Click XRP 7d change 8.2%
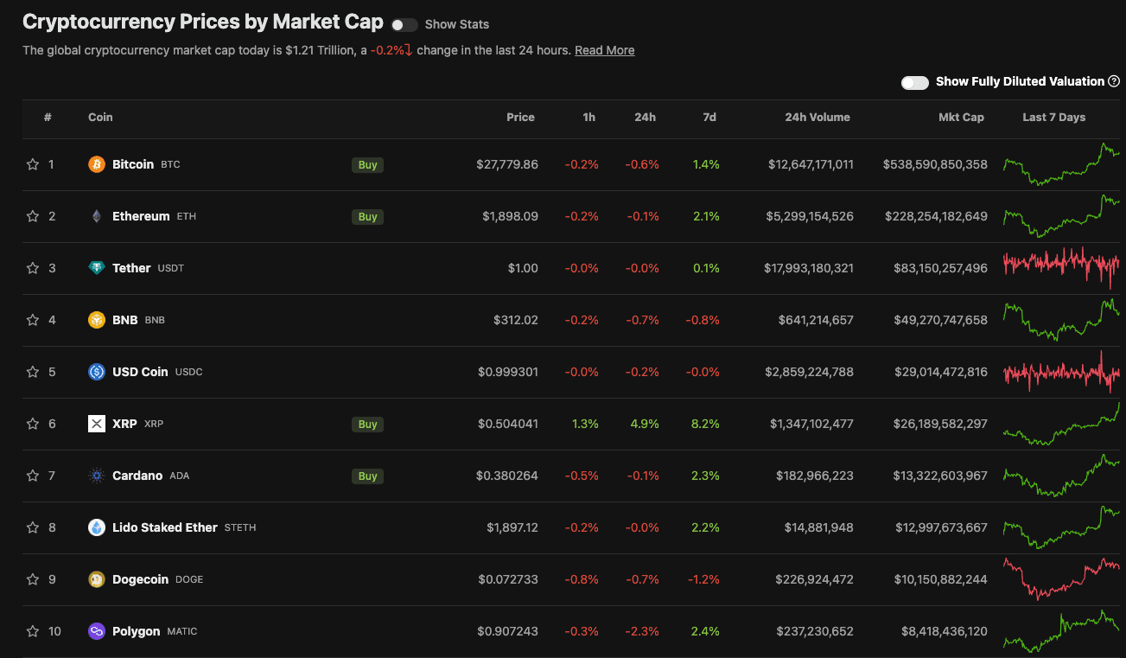1126x658 pixels. [706, 424]
